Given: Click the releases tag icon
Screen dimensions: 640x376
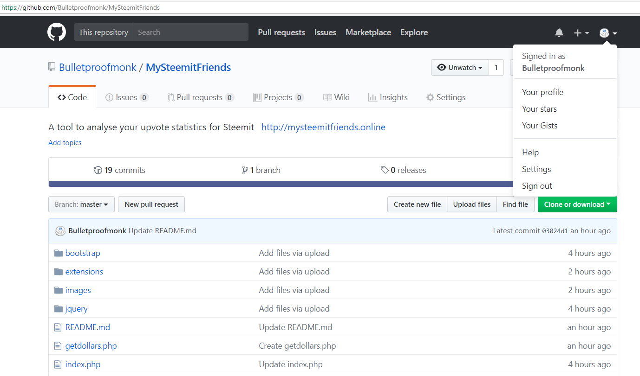Looking at the screenshot, I should [x=385, y=170].
